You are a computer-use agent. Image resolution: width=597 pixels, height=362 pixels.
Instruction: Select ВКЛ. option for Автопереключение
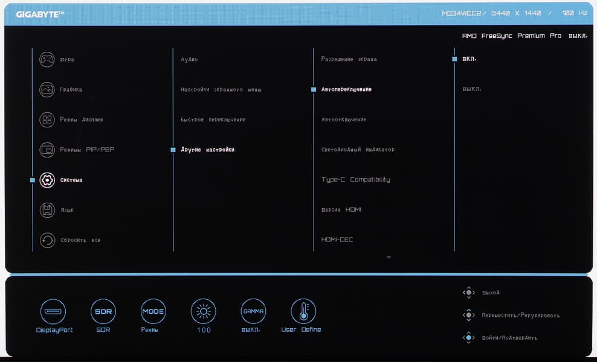(x=469, y=59)
